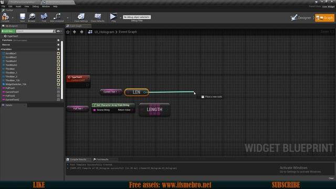Open Class Defaults
The image size is (336, 189).
[98, 17]
